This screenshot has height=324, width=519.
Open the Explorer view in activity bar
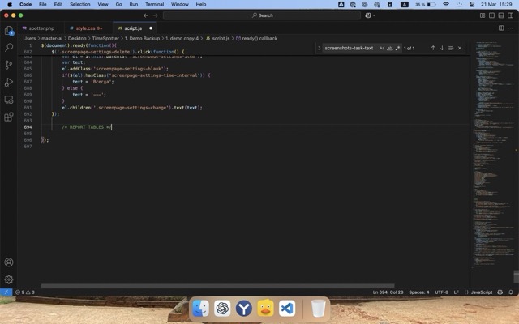coord(9,31)
